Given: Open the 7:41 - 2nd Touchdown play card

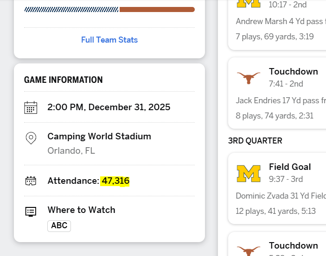Looking at the screenshot, I should 278,93.
